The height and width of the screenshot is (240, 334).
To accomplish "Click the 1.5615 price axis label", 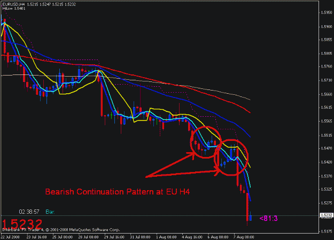I will coord(327,107).
